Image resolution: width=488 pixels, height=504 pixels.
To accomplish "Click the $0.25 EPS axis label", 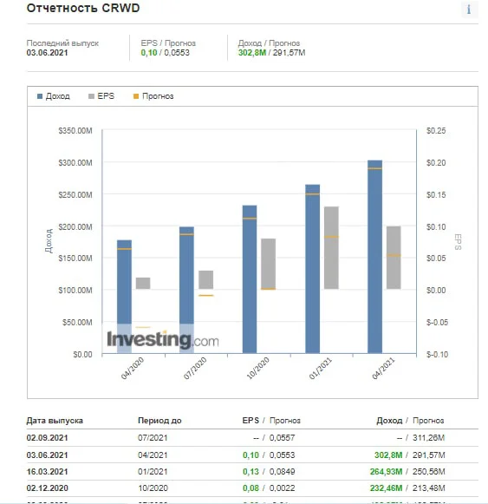I will (436, 130).
